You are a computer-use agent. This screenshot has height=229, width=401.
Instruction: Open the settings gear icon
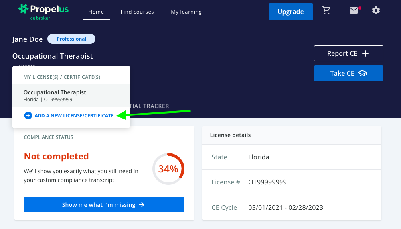376,11
